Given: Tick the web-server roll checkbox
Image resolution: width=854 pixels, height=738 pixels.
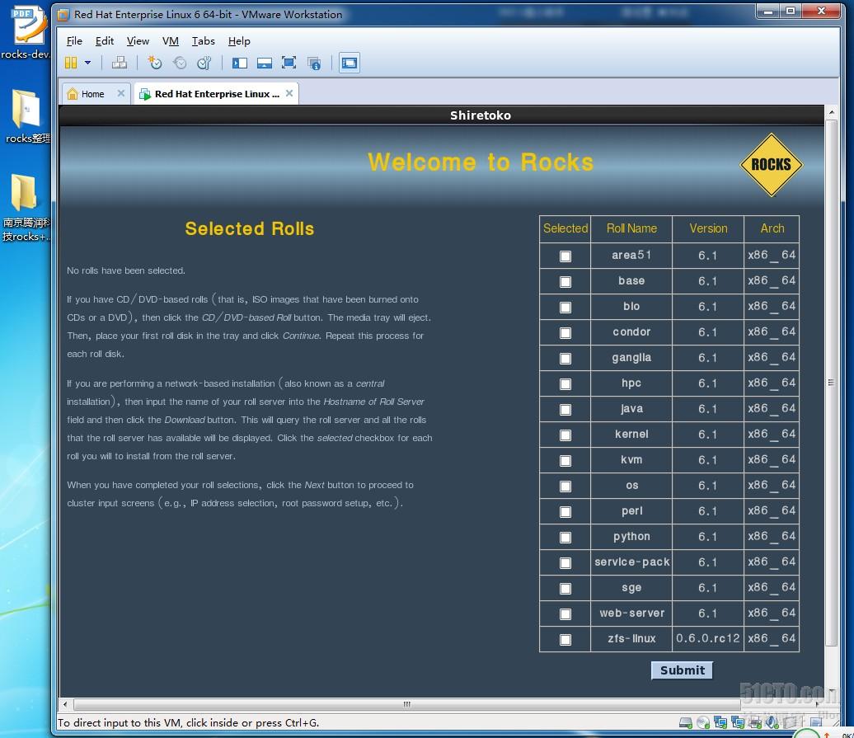Looking at the screenshot, I should coord(565,614).
